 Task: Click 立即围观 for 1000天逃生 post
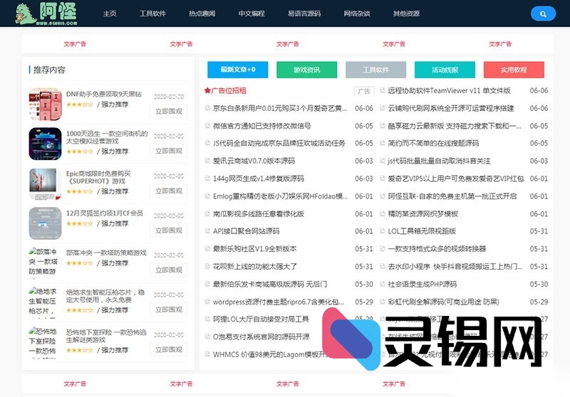point(169,151)
